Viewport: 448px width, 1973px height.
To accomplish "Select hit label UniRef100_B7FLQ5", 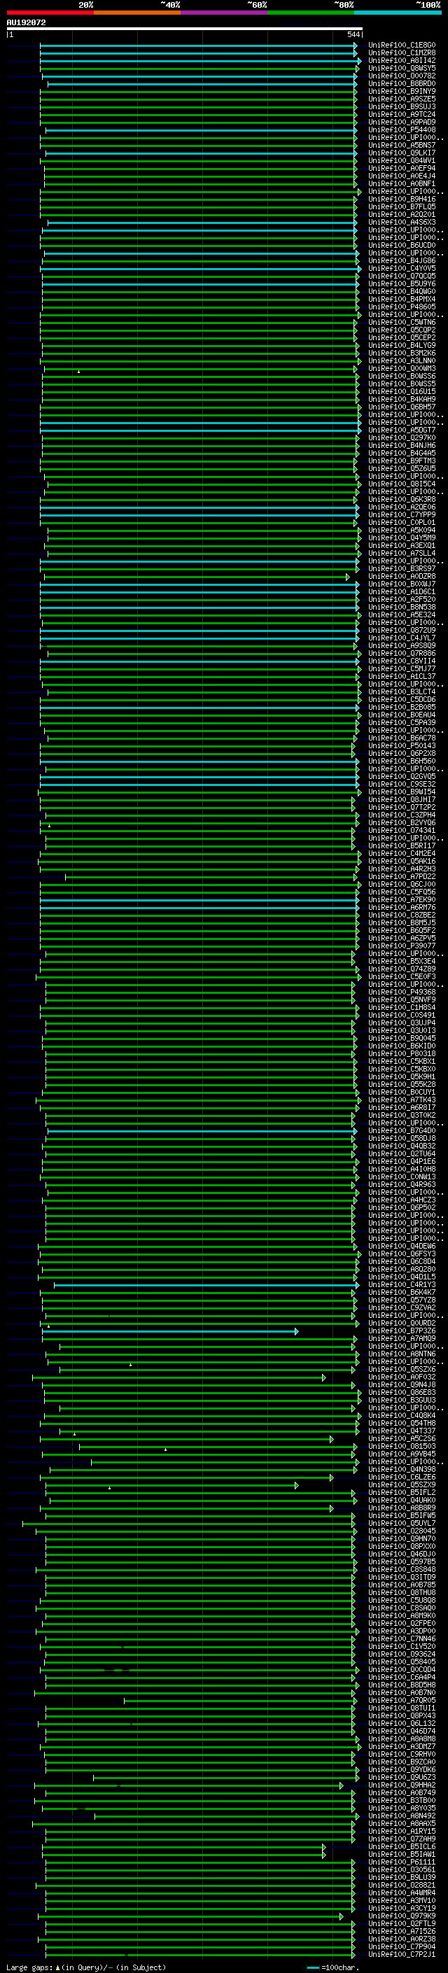I will (401, 206).
